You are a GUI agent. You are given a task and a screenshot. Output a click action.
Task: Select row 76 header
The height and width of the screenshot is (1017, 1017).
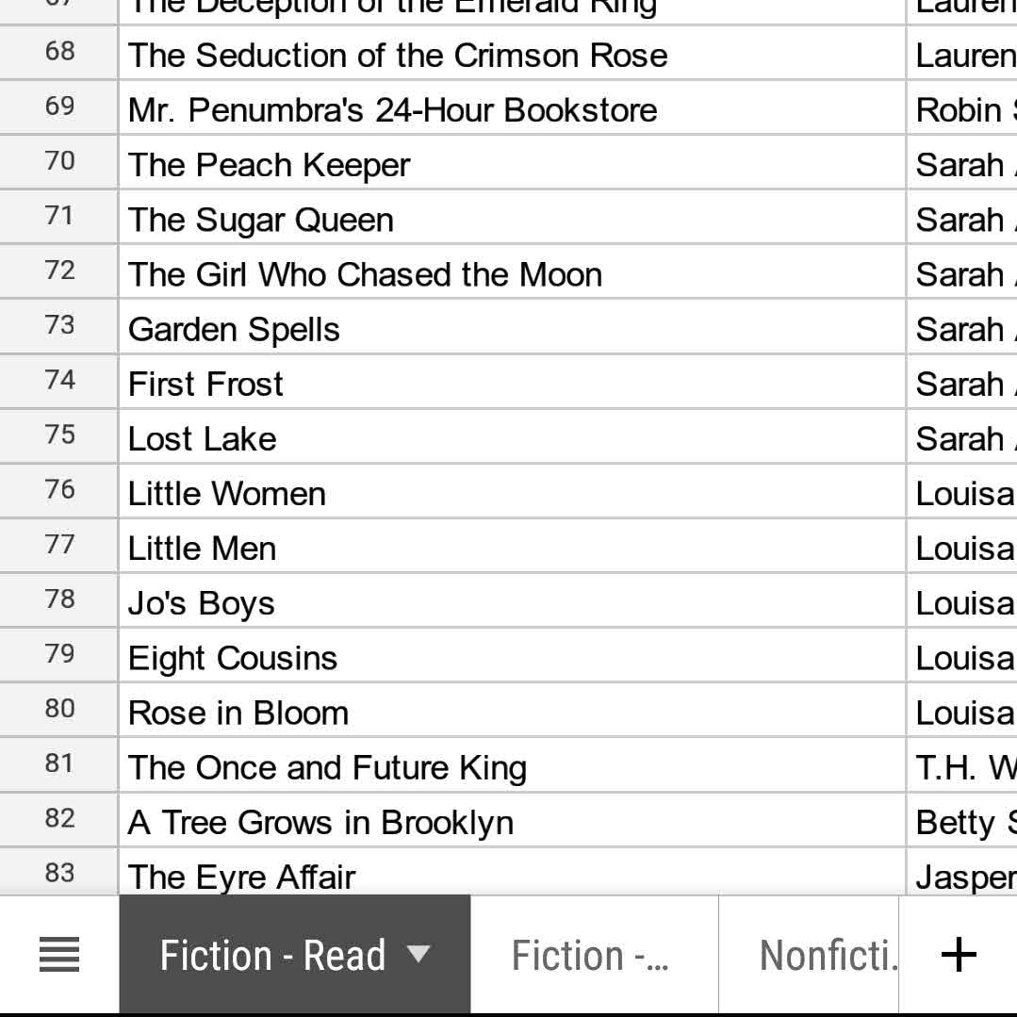coord(59,490)
